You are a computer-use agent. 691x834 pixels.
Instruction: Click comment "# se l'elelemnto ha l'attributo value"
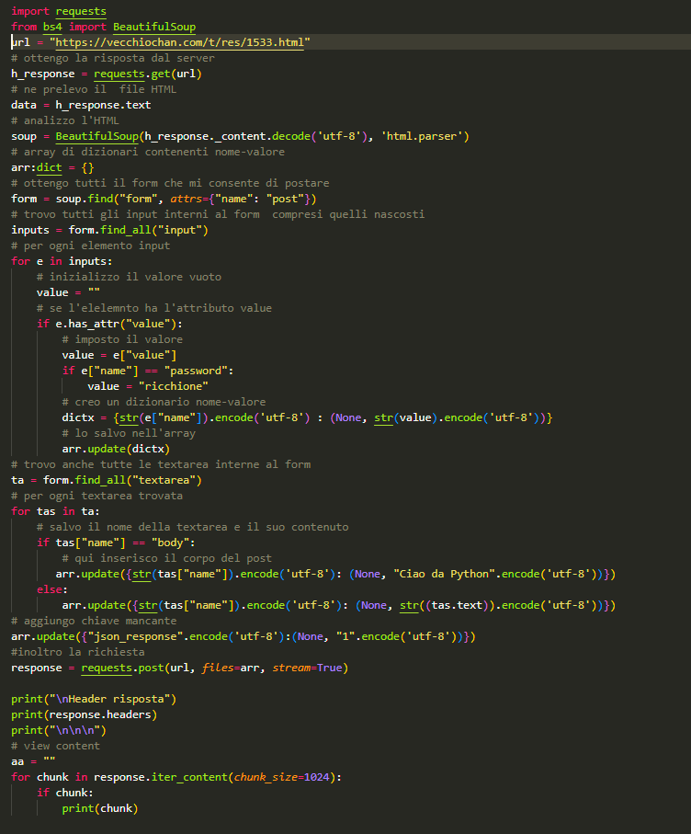[x=154, y=308]
